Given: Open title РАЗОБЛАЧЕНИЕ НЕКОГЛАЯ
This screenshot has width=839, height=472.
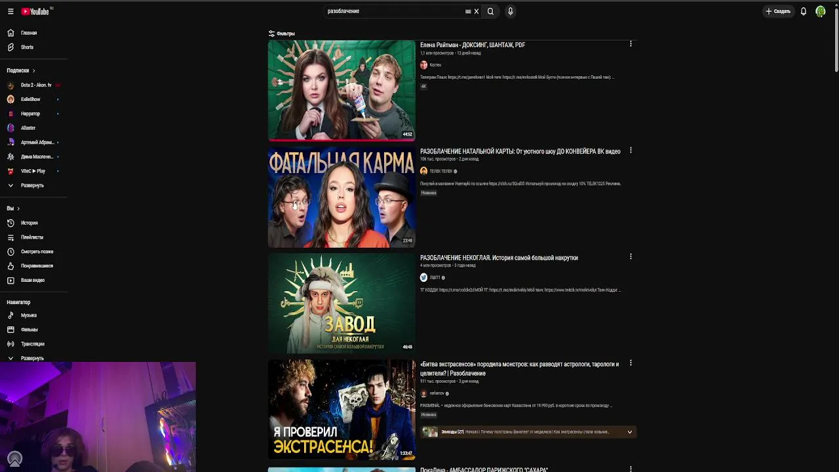Looking at the screenshot, I should click(x=499, y=258).
